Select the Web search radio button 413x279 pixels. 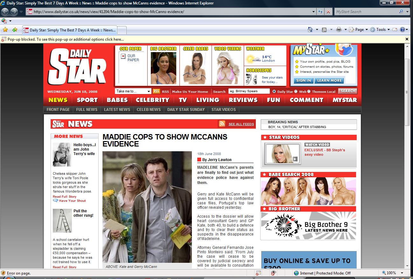296,91
